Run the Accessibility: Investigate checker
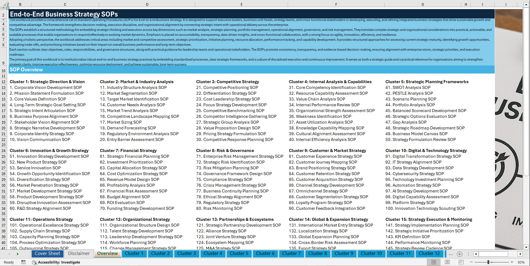 56,262
